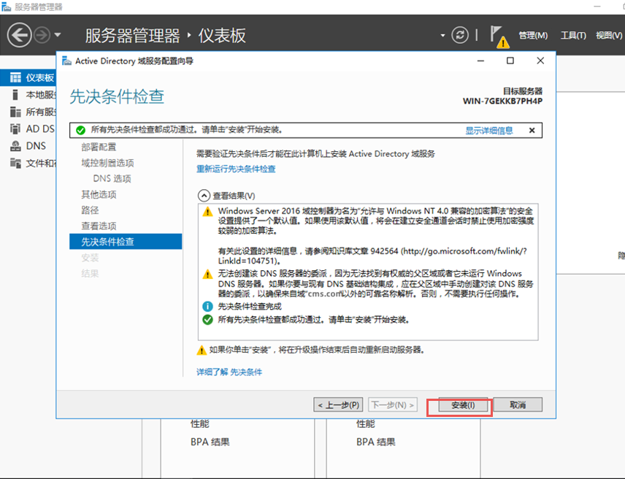Maximize the Active Directory wizard window

[x=510, y=61]
